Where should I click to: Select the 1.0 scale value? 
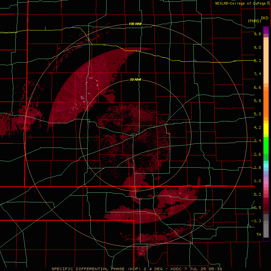[257, 181]
